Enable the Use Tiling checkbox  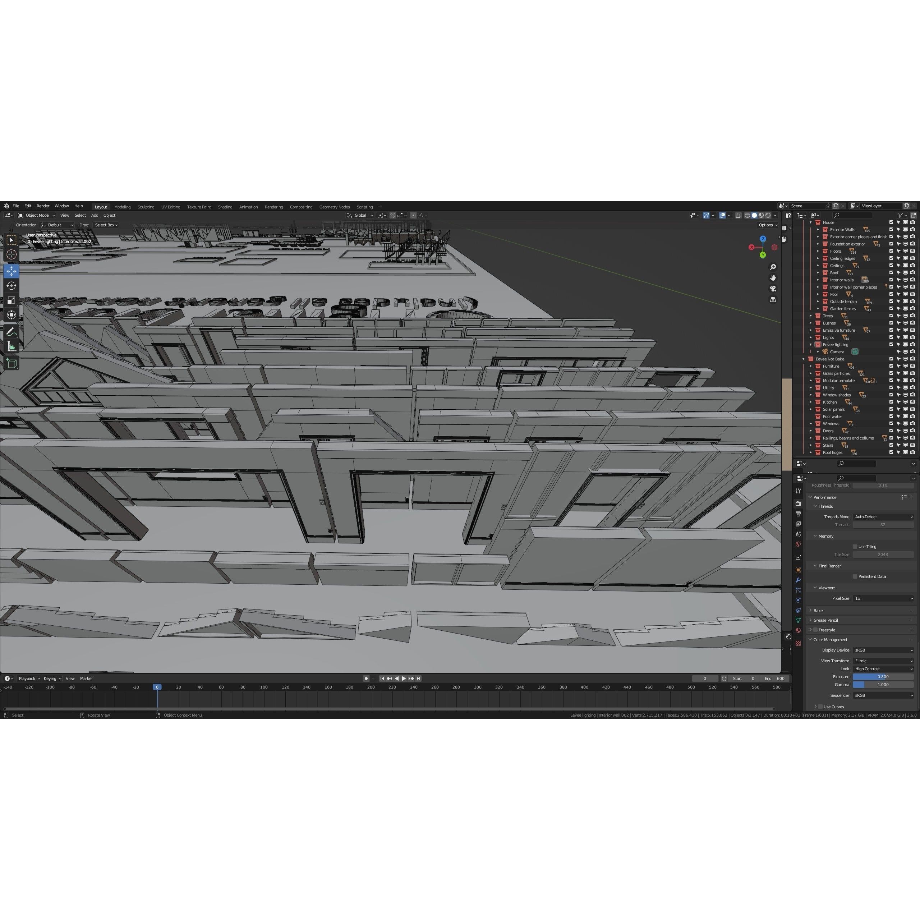click(x=856, y=547)
